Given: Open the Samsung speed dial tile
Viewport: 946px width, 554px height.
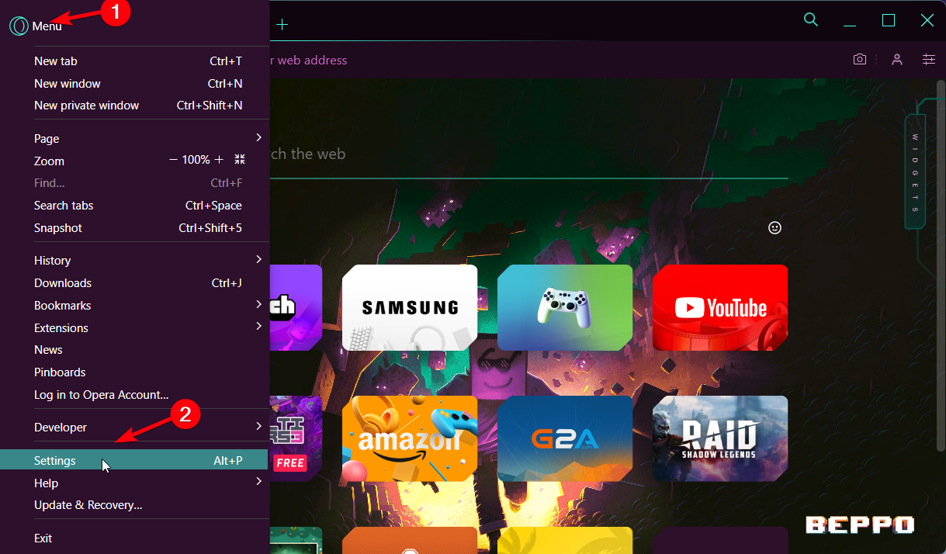Looking at the screenshot, I should (x=410, y=308).
